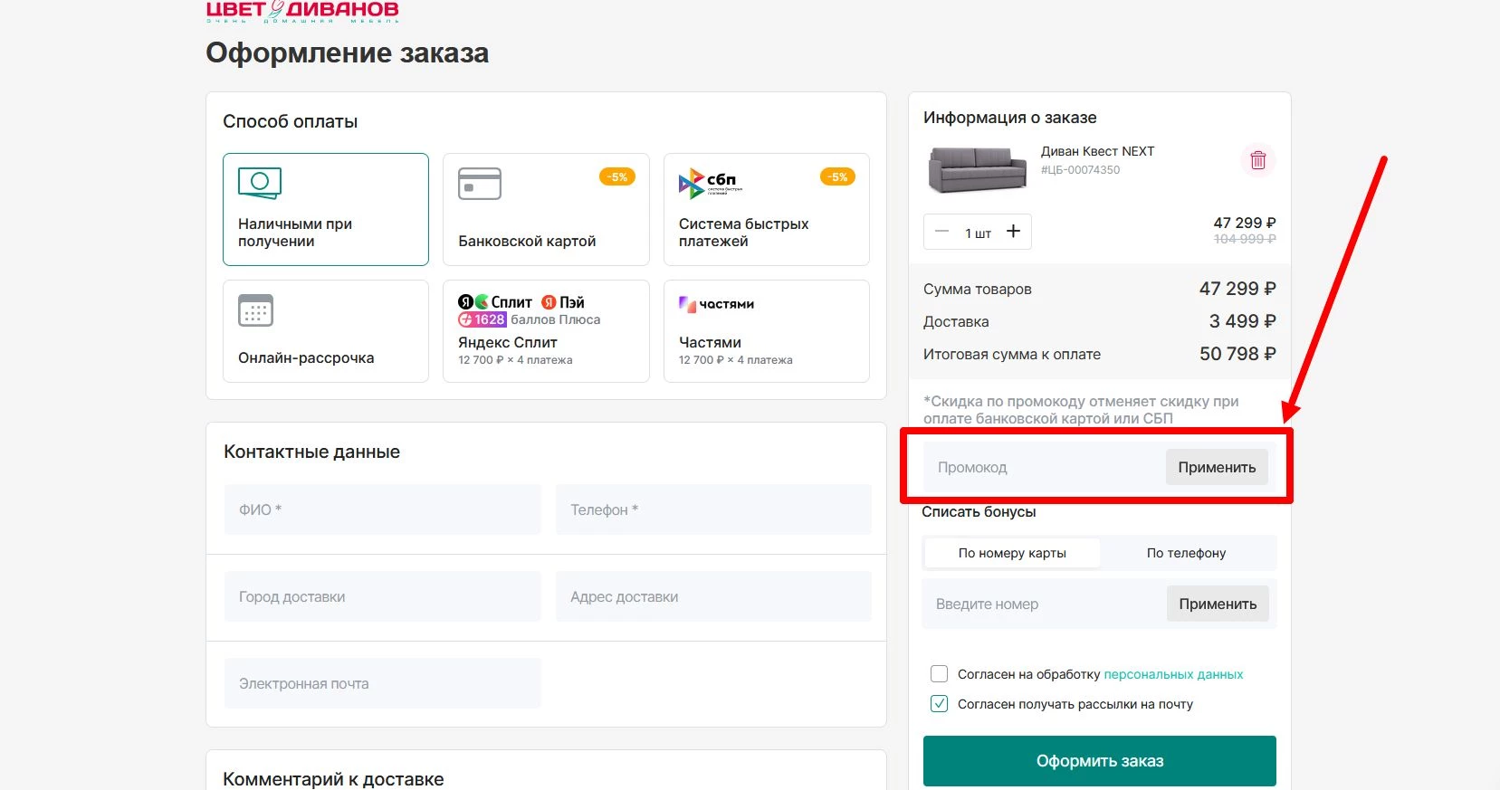Image resolution: width=1500 pixels, height=790 pixels.
Task: Remove Диван Квест NEXT with trash icon
Action: click(1257, 160)
